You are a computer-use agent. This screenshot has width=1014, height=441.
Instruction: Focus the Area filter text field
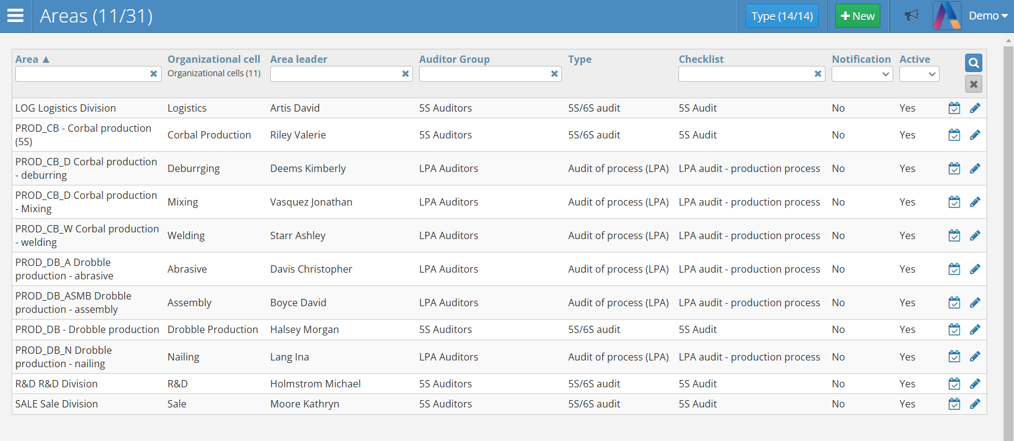coord(82,74)
